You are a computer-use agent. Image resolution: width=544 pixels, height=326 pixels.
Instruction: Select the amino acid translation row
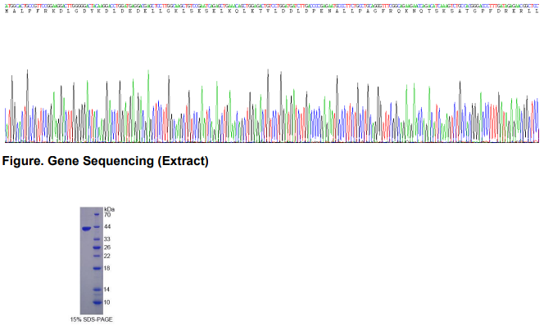(272, 11)
